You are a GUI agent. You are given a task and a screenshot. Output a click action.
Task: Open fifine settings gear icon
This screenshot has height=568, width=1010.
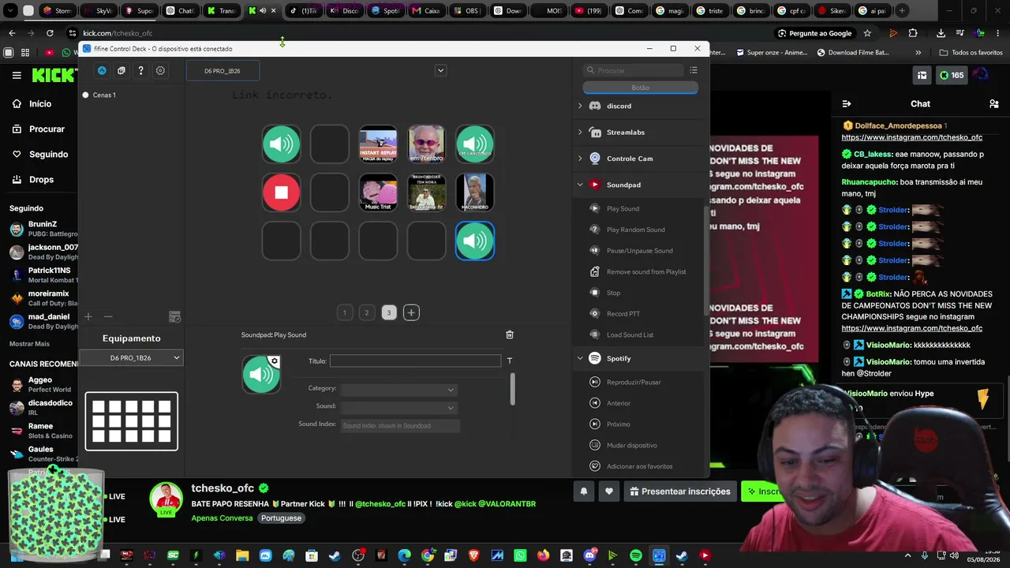click(x=160, y=71)
